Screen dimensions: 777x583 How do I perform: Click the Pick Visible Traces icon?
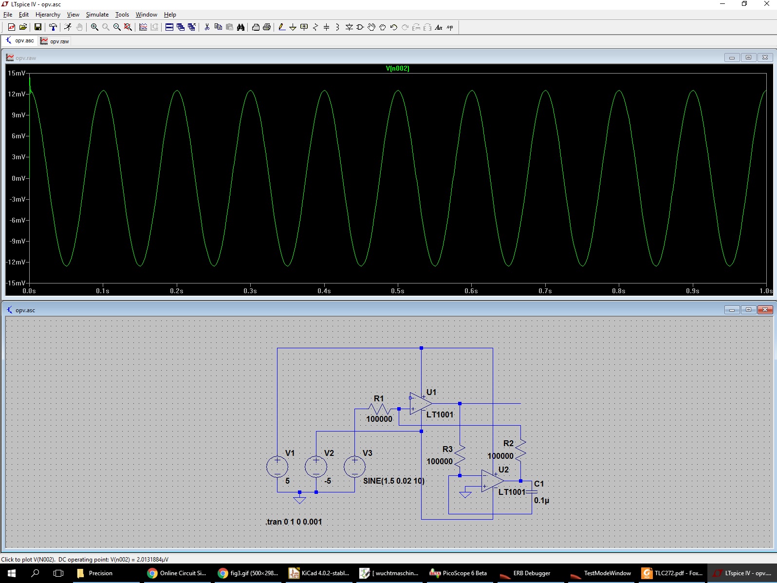coord(143,27)
